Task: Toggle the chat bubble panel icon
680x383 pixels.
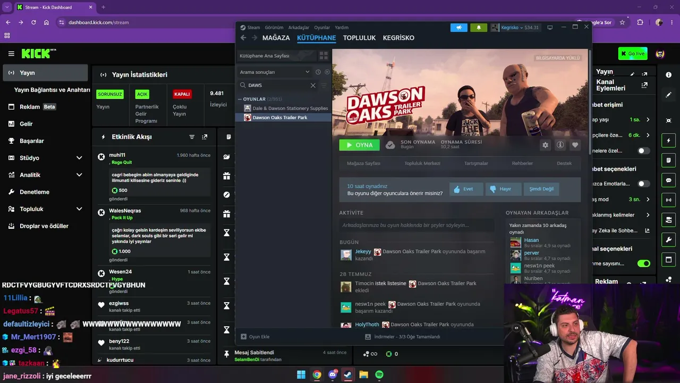Action: (668, 180)
